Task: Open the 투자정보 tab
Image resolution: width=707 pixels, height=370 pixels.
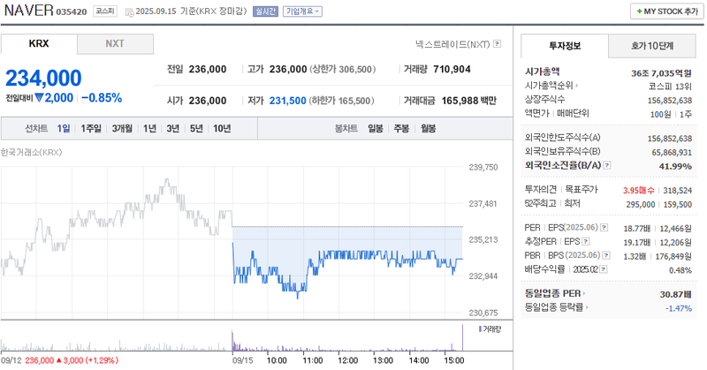Action: [565, 46]
